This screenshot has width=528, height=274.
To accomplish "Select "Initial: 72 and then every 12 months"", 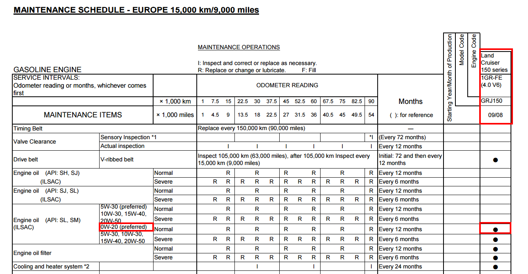I will pyautogui.click(x=410, y=159).
